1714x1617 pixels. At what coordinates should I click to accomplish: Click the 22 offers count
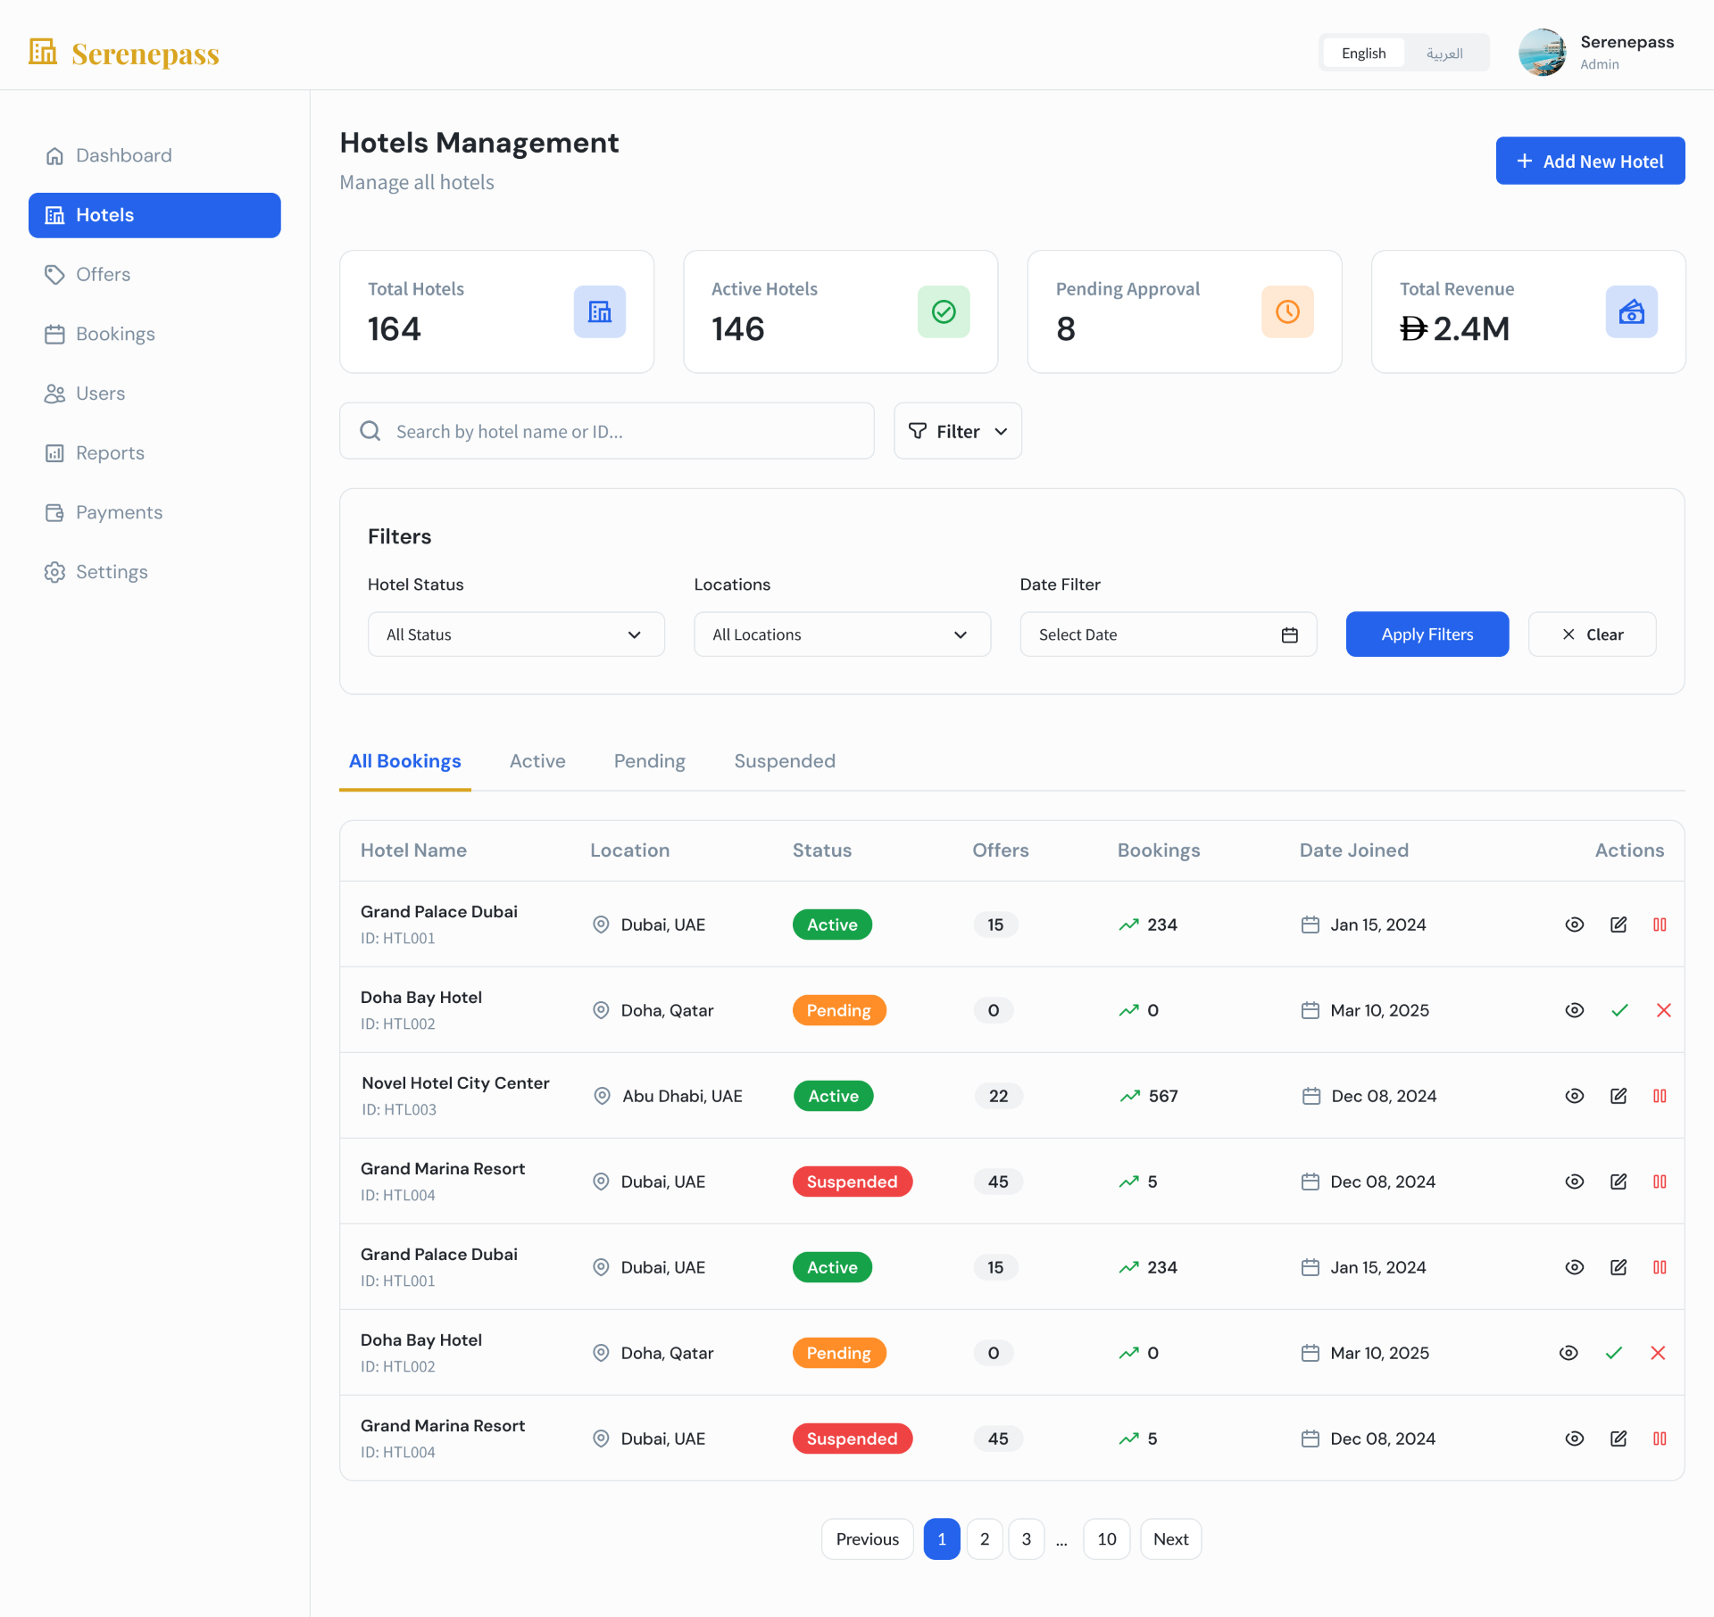point(998,1096)
